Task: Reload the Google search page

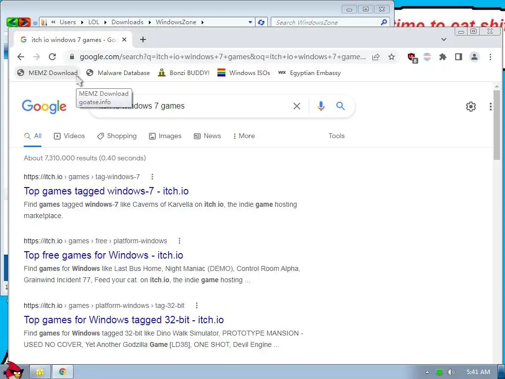Action: pyautogui.click(x=52, y=57)
